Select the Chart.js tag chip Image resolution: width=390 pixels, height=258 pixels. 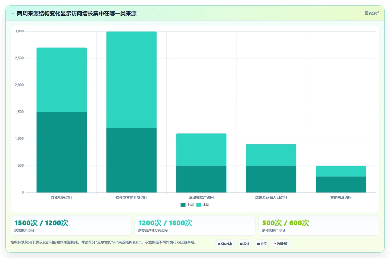coord(225,244)
